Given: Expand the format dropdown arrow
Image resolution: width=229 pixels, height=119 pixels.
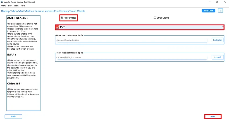Looking at the screenshot, I should pyautogui.click(x=223, y=27).
